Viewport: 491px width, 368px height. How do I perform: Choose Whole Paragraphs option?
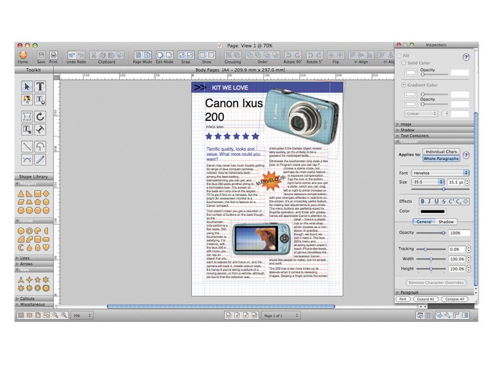pos(441,158)
